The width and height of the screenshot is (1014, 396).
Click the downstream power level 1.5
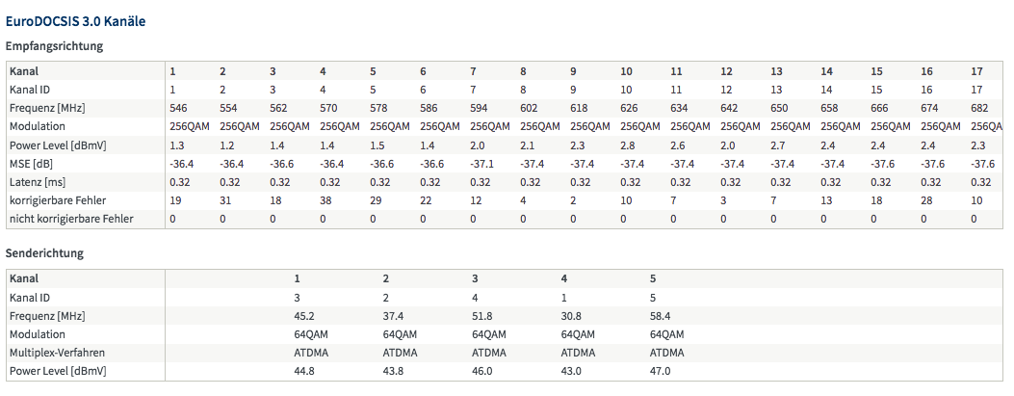(377, 145)
